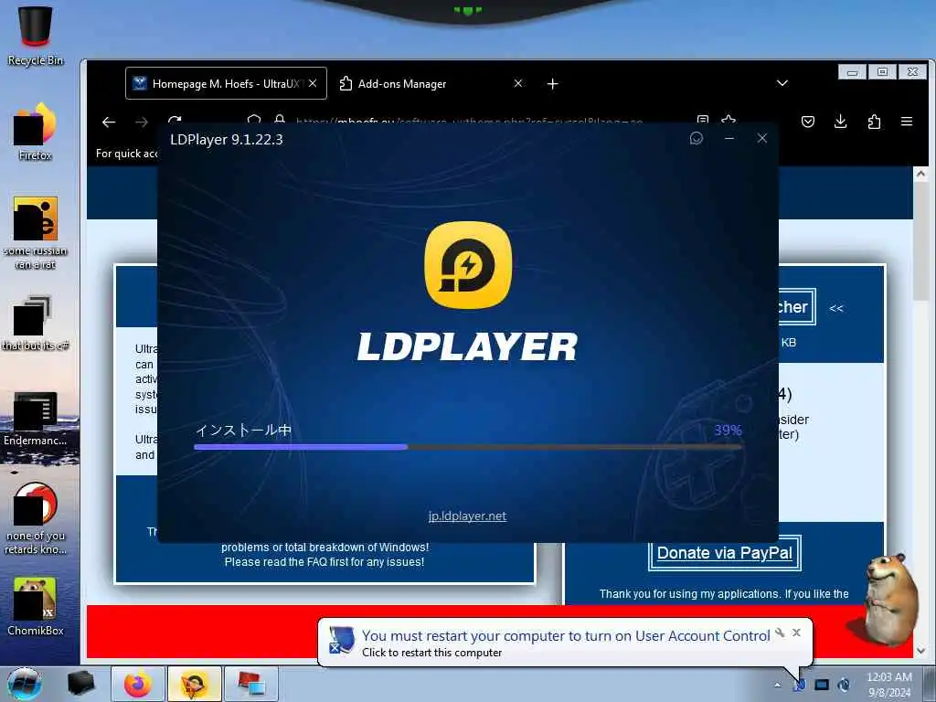Open the ChomikBox desktop icon
This screenshot has width=936, height=702.
pos(36,607)
